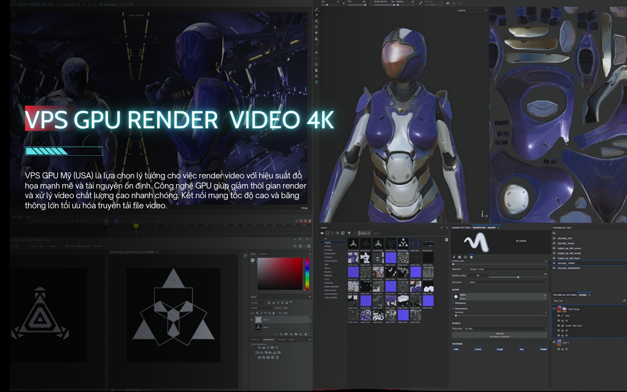Screen dimensions: 627x392
Task: Collapse the Parameters section
Action: (x=460, y=309)
